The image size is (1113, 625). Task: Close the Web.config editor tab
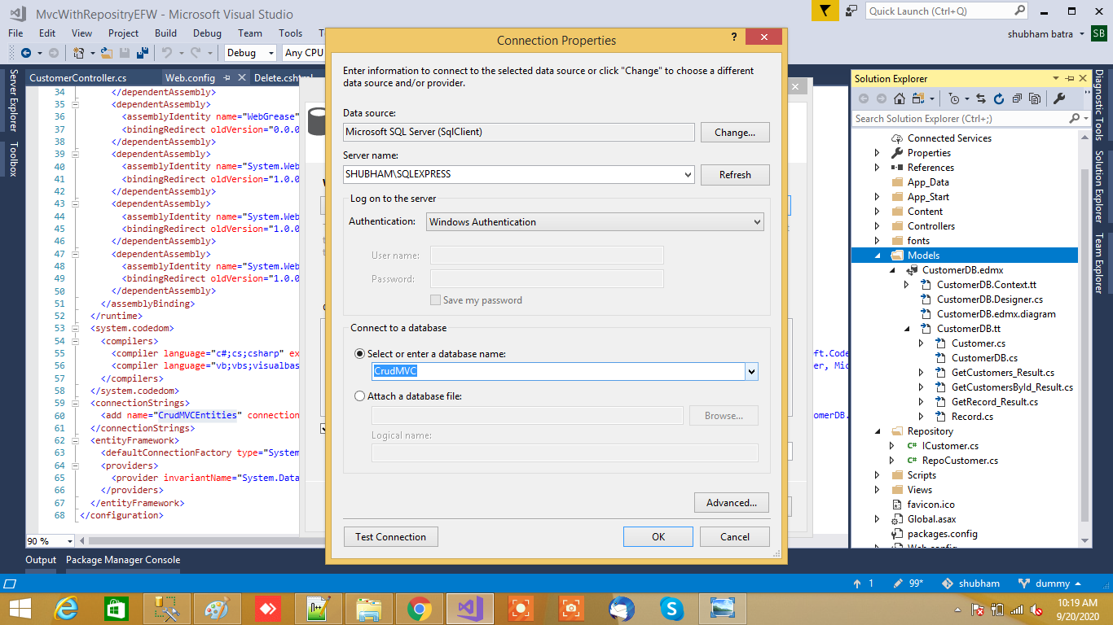click(241, 78)
